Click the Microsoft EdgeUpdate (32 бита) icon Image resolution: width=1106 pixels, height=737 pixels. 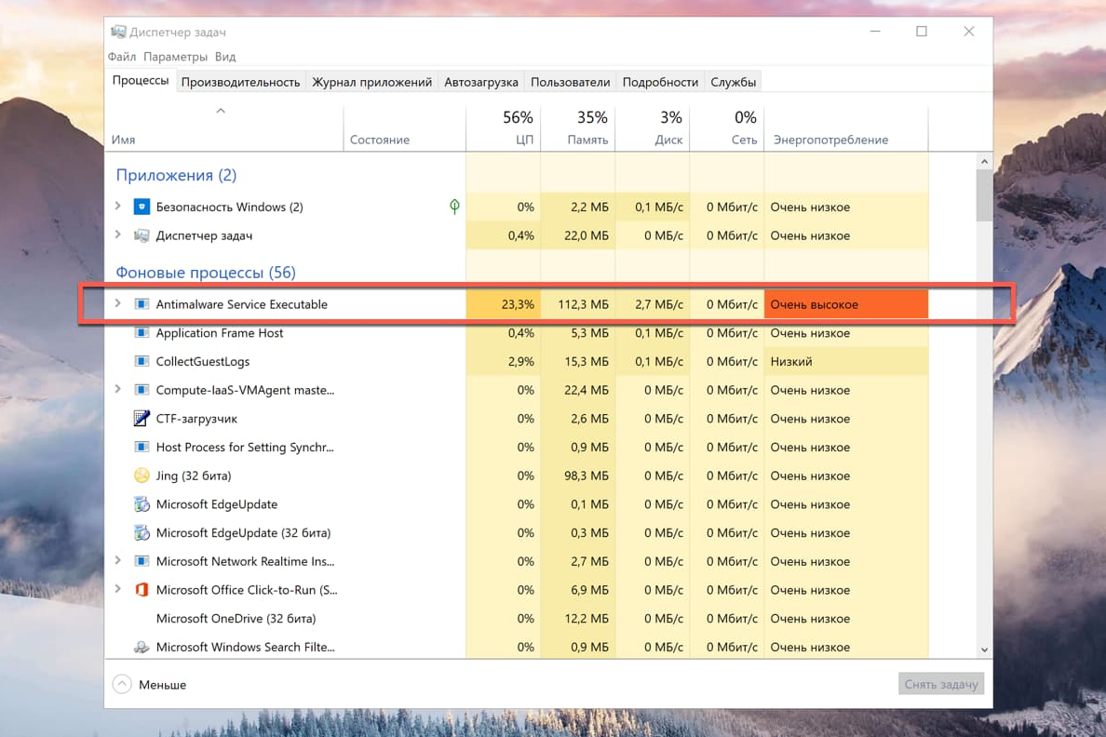142,532
